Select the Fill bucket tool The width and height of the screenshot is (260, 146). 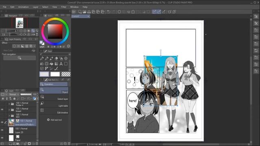click(x=52, y=64)
